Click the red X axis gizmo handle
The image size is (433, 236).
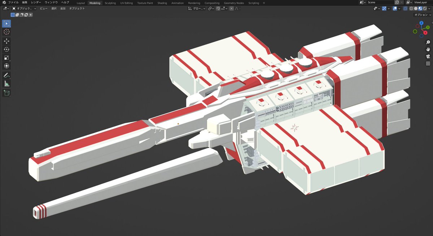pyautogui.click(x=425, y=33)
